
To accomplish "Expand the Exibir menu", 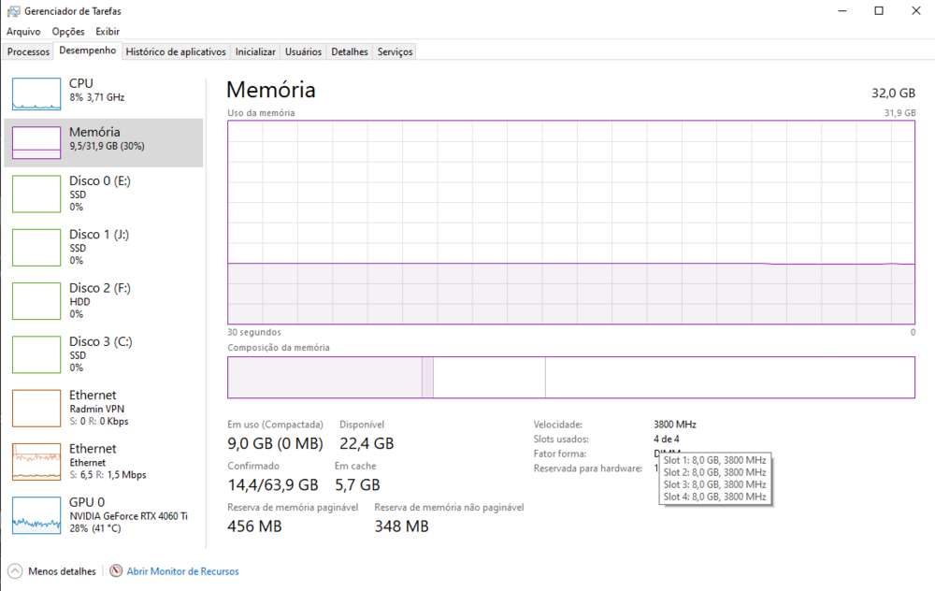I will point(108,32).
